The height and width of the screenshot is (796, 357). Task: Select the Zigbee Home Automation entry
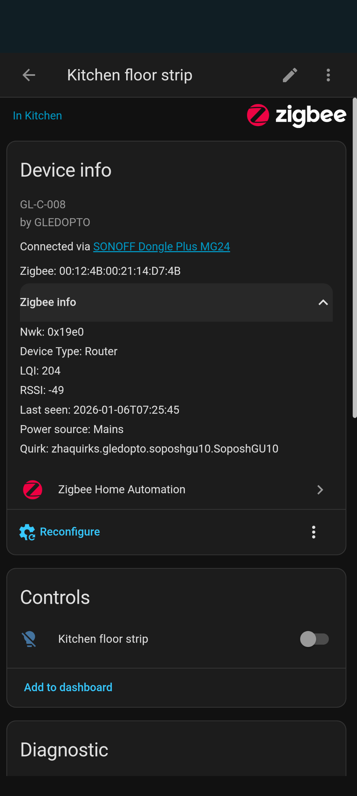(x=122, y=490)
